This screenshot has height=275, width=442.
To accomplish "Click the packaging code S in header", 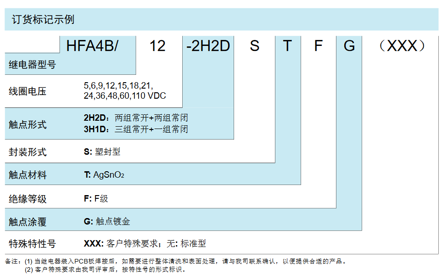I will coord(255,46).
